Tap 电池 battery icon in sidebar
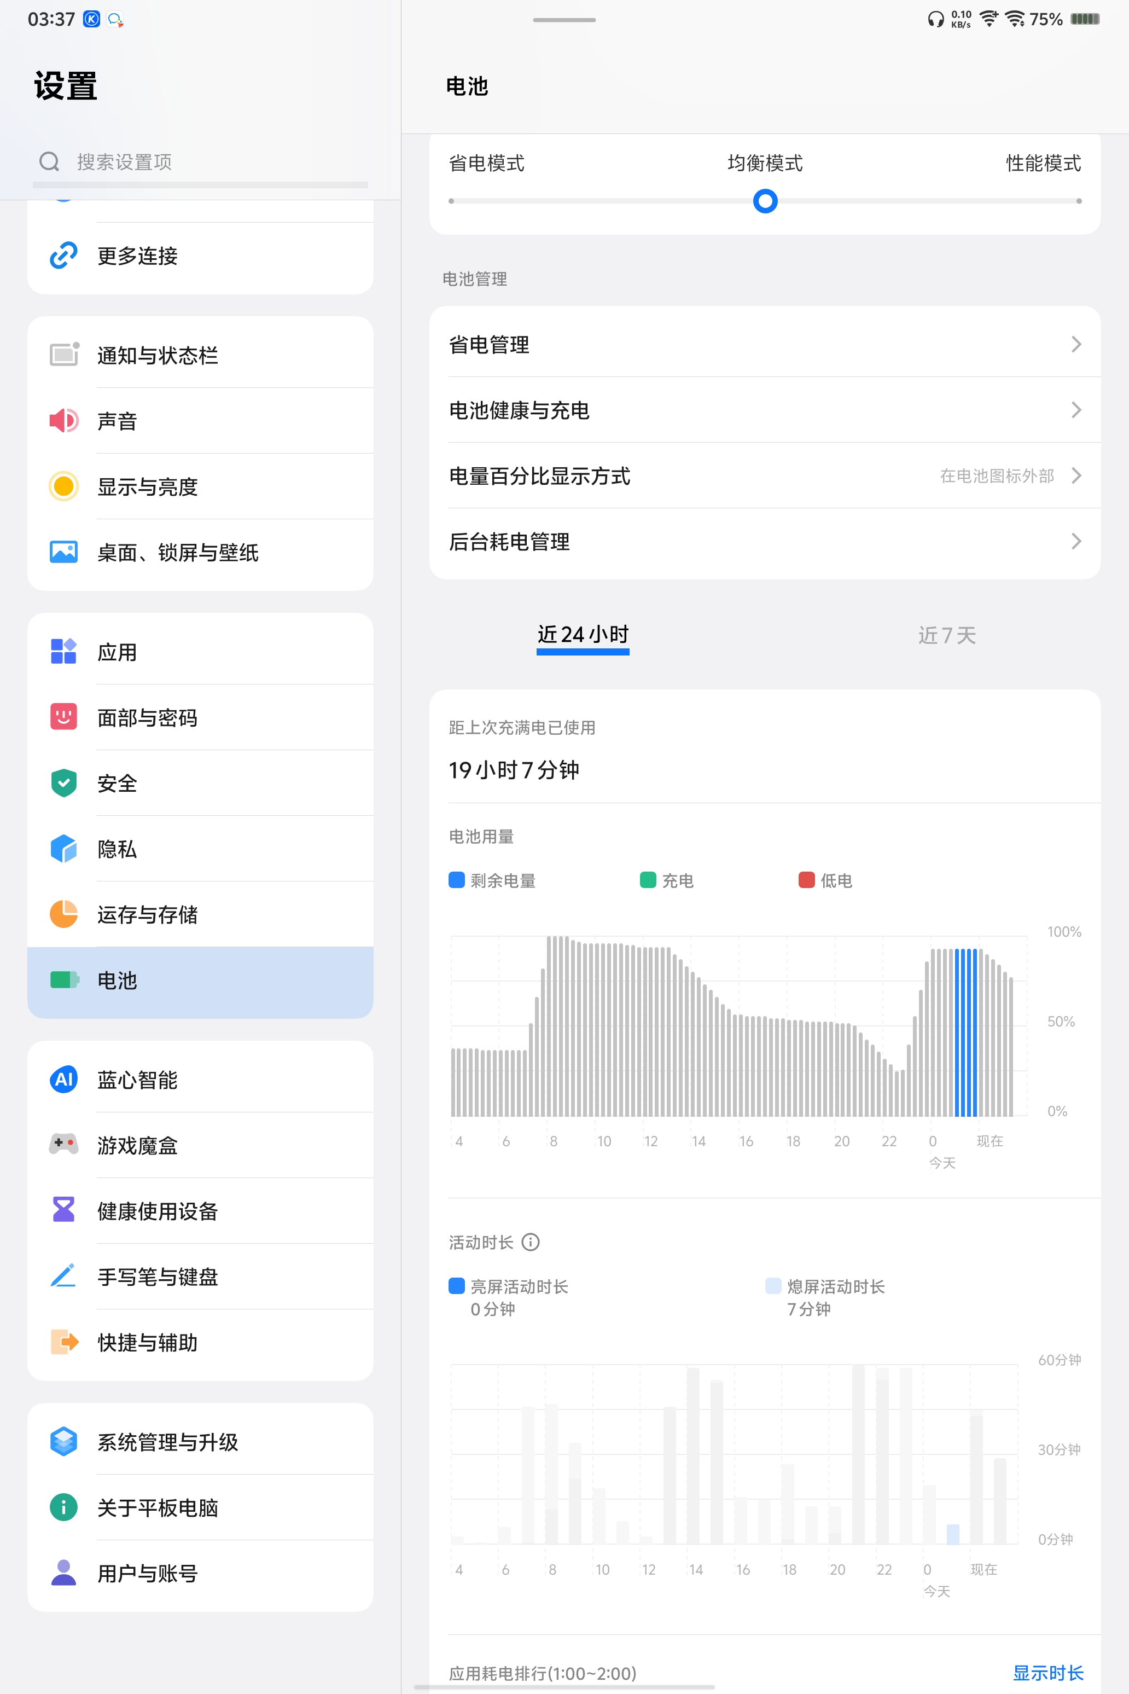Viewport: 1129px width, 1694px height. [64, 979]
